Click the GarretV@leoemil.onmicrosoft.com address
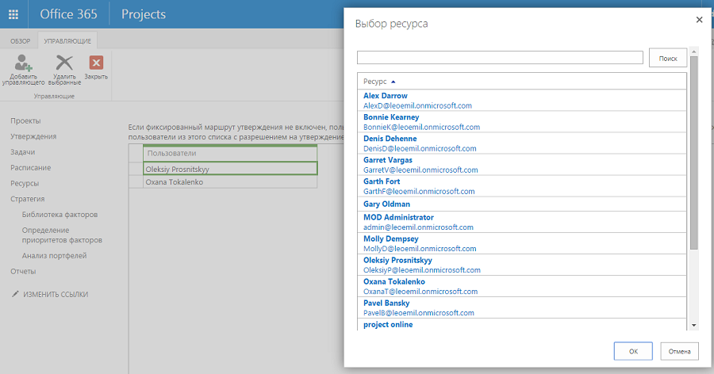 click(420, 170)
